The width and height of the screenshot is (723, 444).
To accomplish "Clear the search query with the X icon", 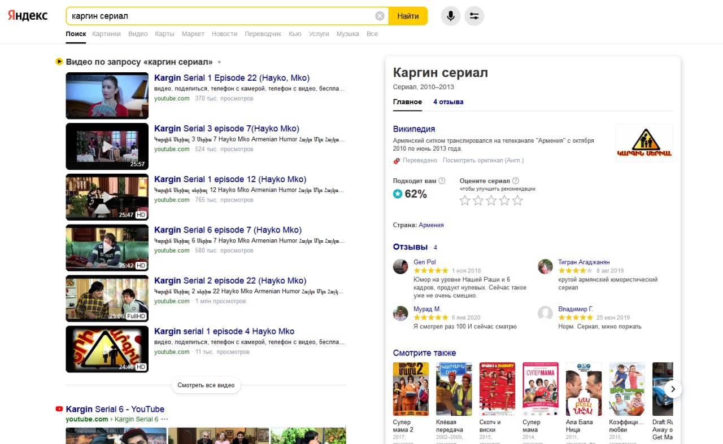I will (380, 16).
